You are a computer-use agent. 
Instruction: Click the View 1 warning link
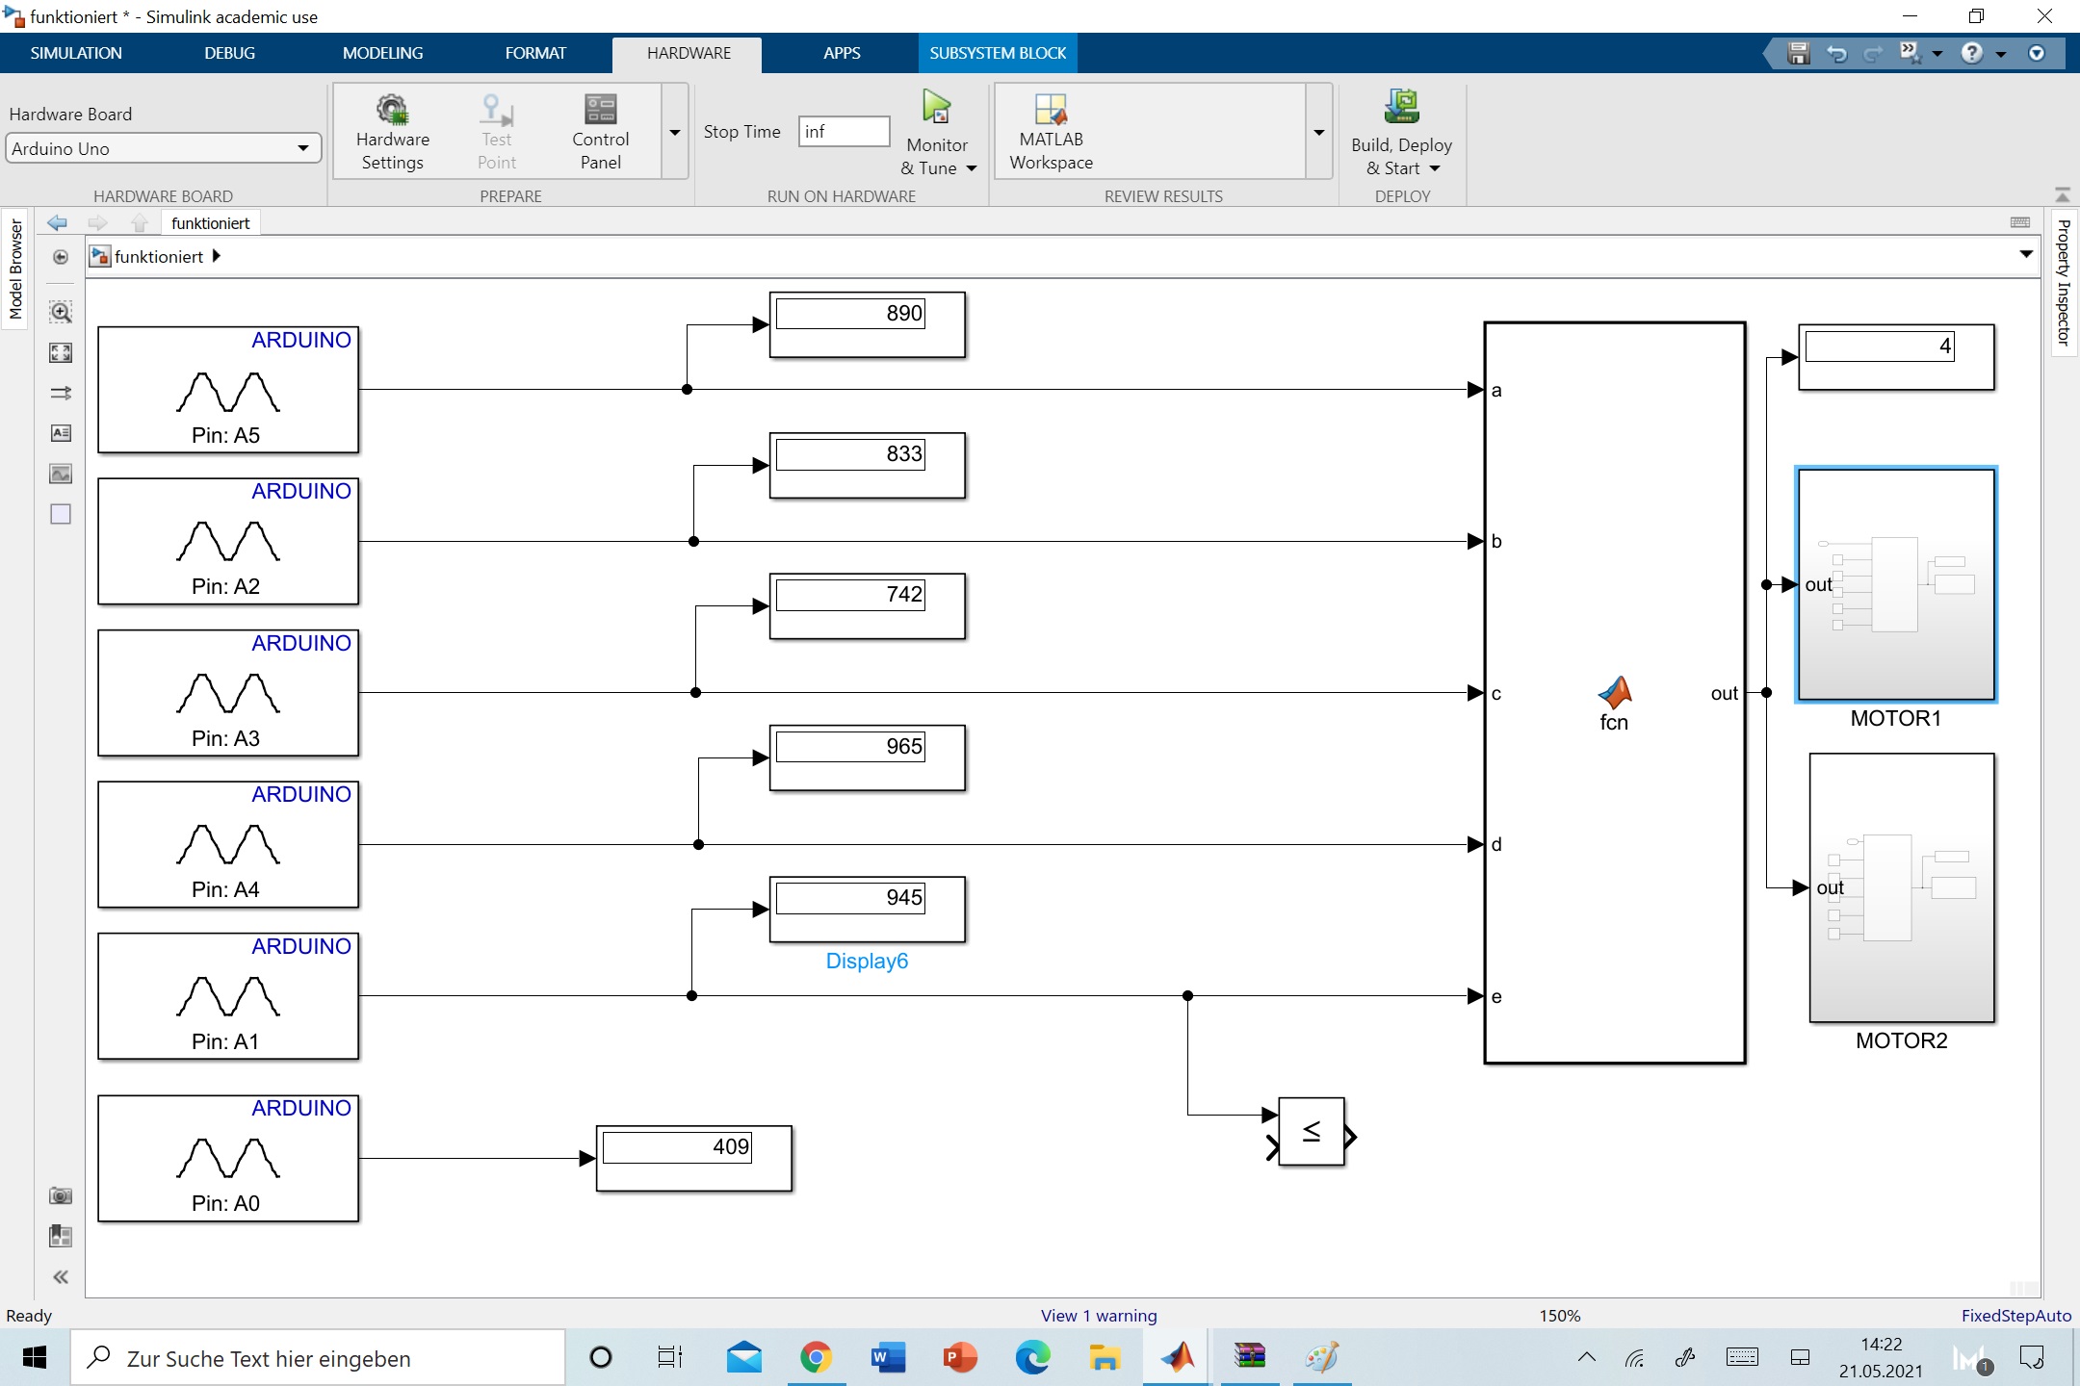(1099, 1316)
